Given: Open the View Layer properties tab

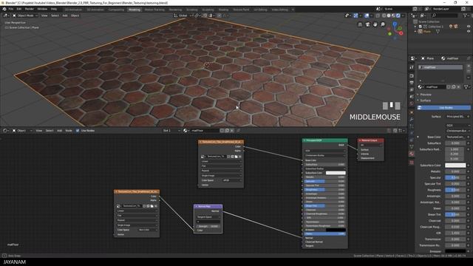Looking at the screenshot, I should (x=412, y=89).
